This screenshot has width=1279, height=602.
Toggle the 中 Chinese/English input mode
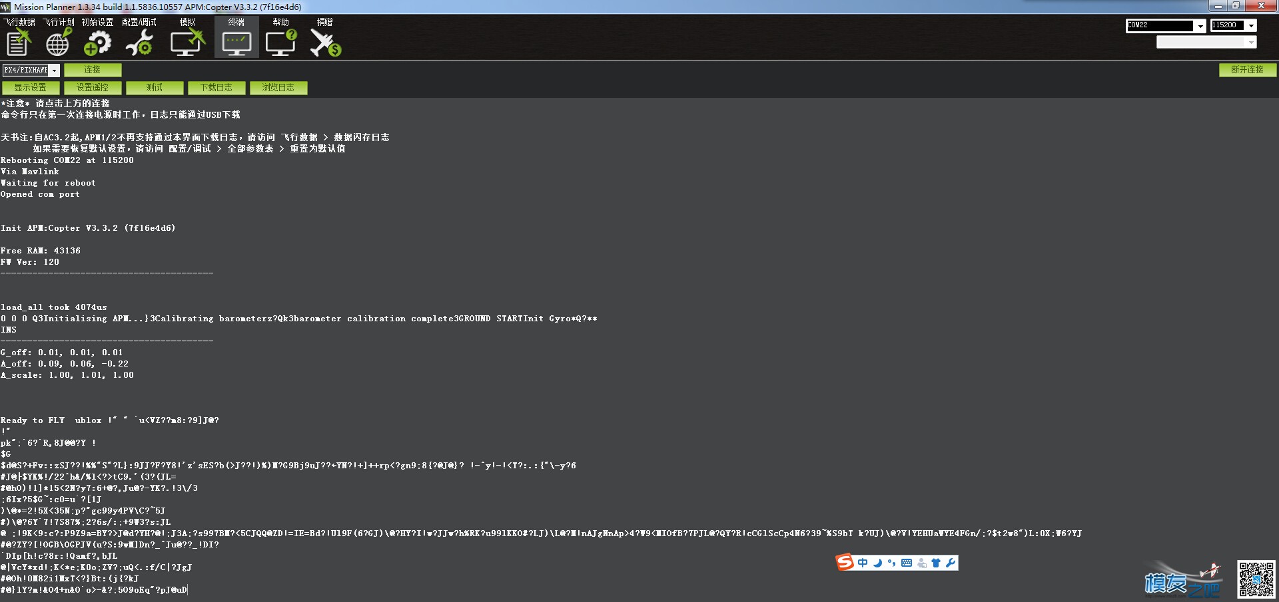(x=863, y=563)
